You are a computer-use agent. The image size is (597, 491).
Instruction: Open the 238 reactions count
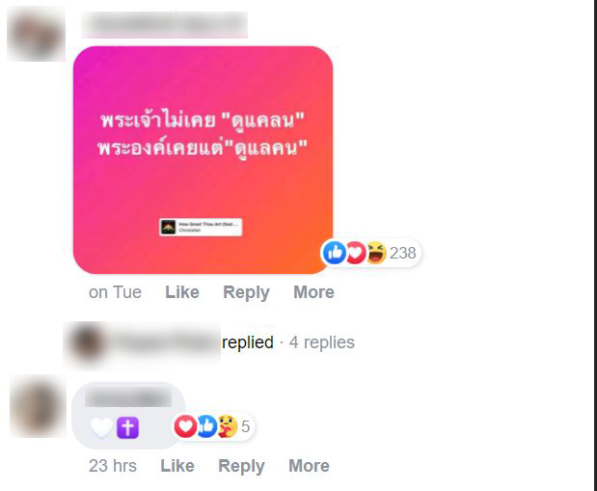click(402, 253)
